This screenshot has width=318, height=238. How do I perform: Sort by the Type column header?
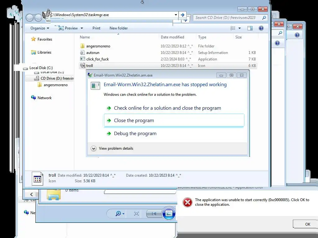(x=202, y=37)
